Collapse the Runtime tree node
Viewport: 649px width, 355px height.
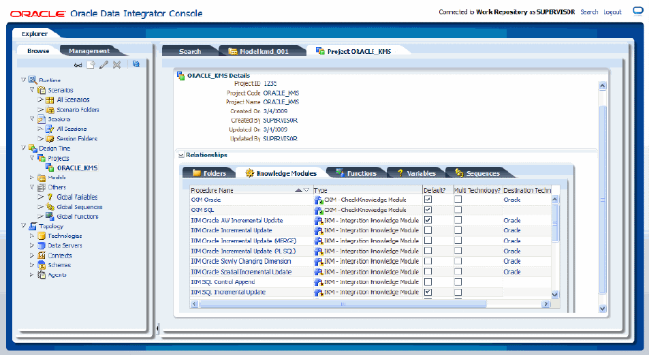pyautogui.click(x=24, y=80)
